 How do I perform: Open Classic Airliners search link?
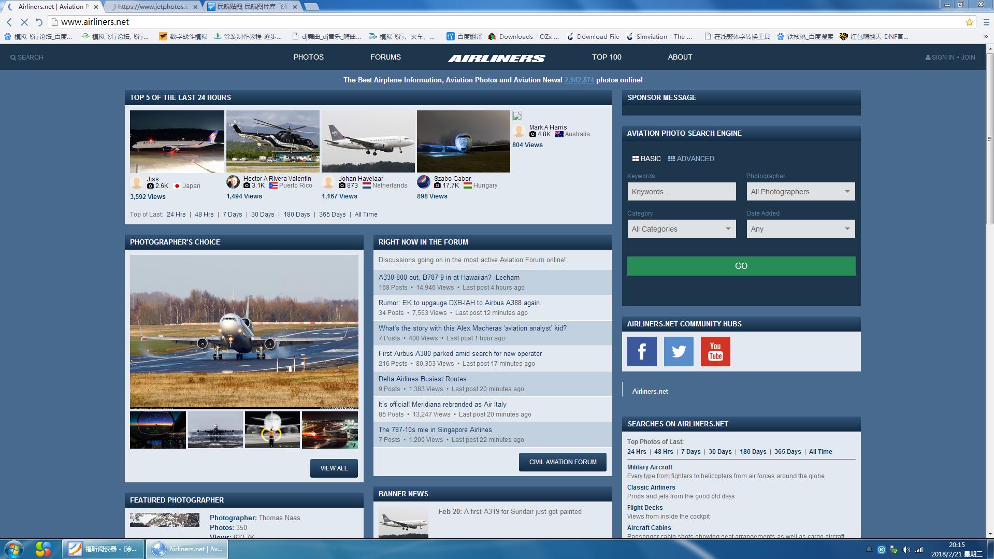point(651,488)
